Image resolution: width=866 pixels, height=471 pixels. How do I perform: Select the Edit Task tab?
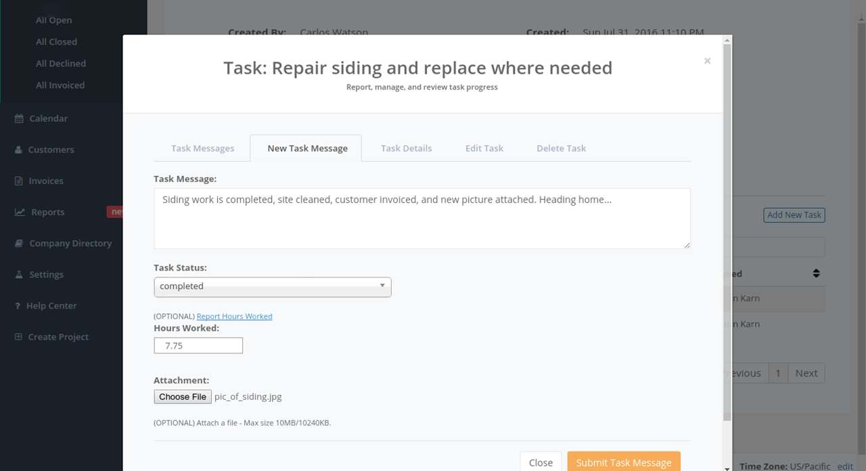coord(484,148)
